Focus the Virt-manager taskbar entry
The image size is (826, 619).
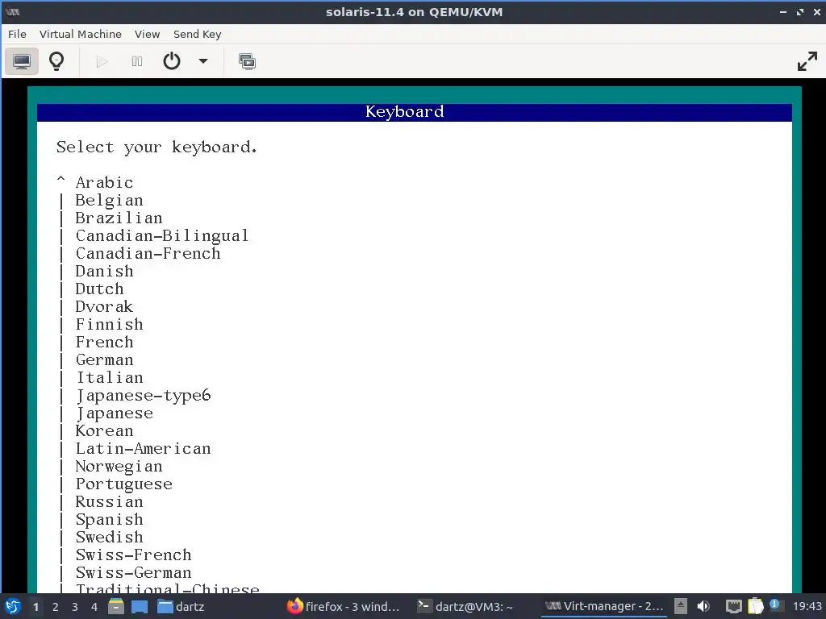click(604, 606)
